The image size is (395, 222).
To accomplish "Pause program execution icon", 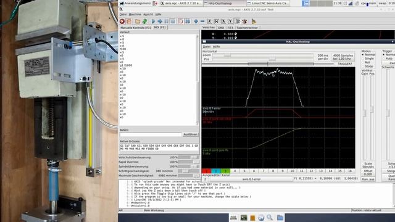I will point(166,22).
